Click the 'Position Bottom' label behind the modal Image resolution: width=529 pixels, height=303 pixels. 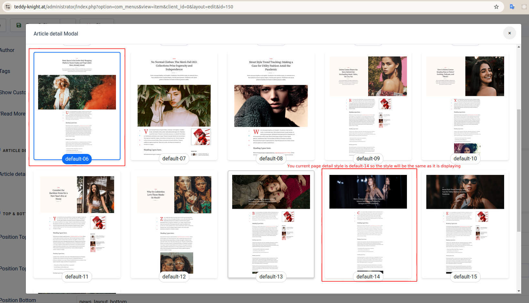coord(18,300)
